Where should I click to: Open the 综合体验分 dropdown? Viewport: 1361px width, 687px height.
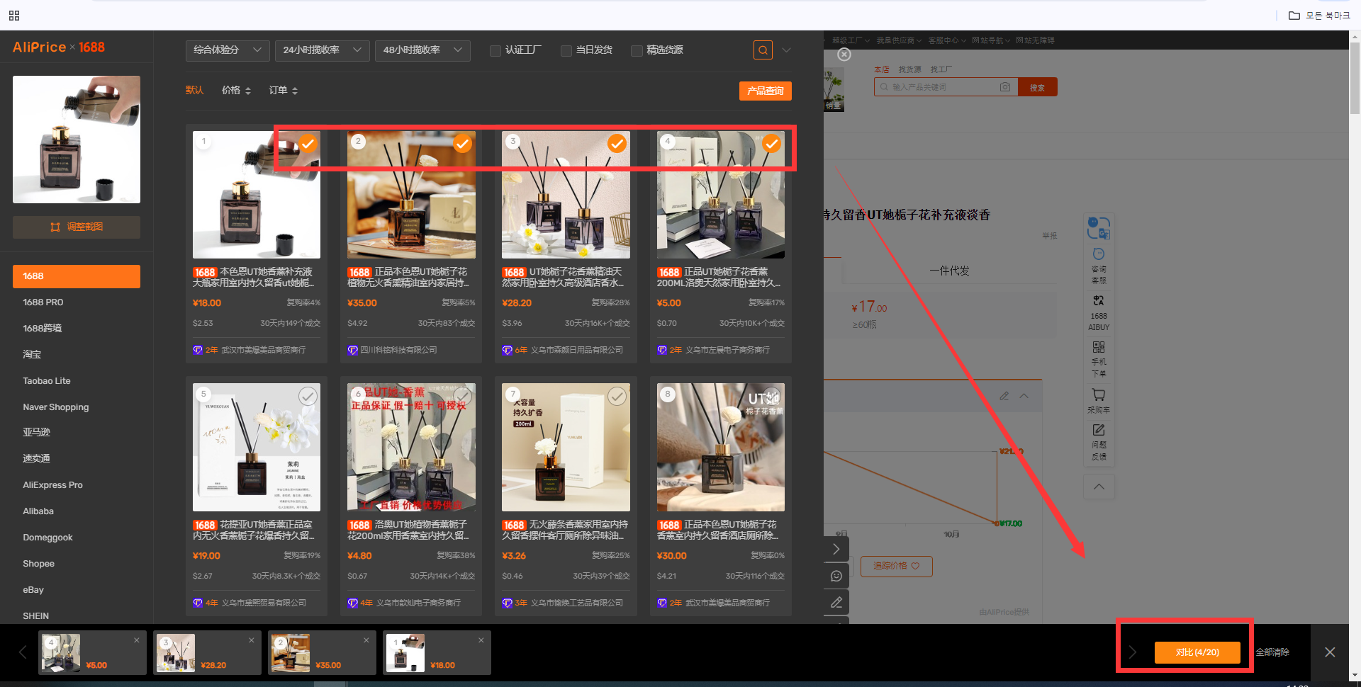(x=228, y=50)
